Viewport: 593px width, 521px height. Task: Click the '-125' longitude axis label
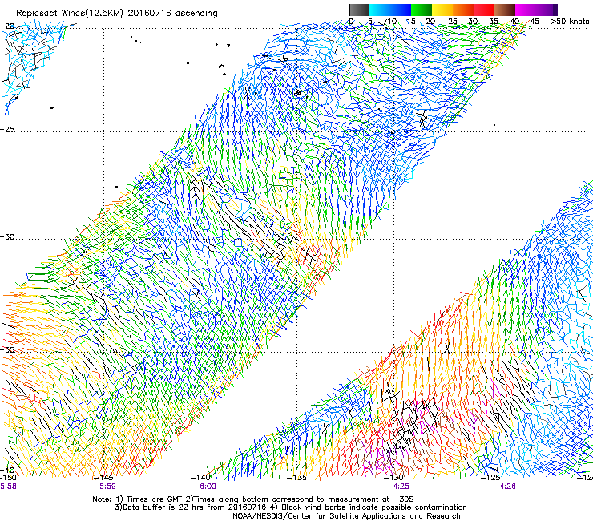click(x=490, y=478)
